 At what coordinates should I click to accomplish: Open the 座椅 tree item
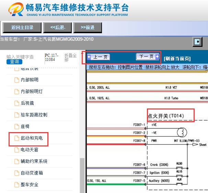(25, 127)
